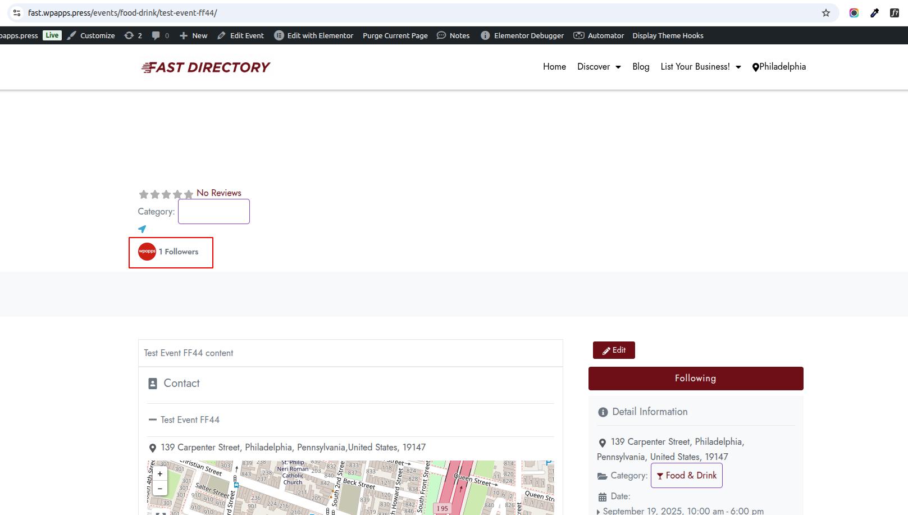The width and height of the screenshot is (908, 515).
Task: Toggle the Following button
Action: pyautogui.click(x=695, y=379)
